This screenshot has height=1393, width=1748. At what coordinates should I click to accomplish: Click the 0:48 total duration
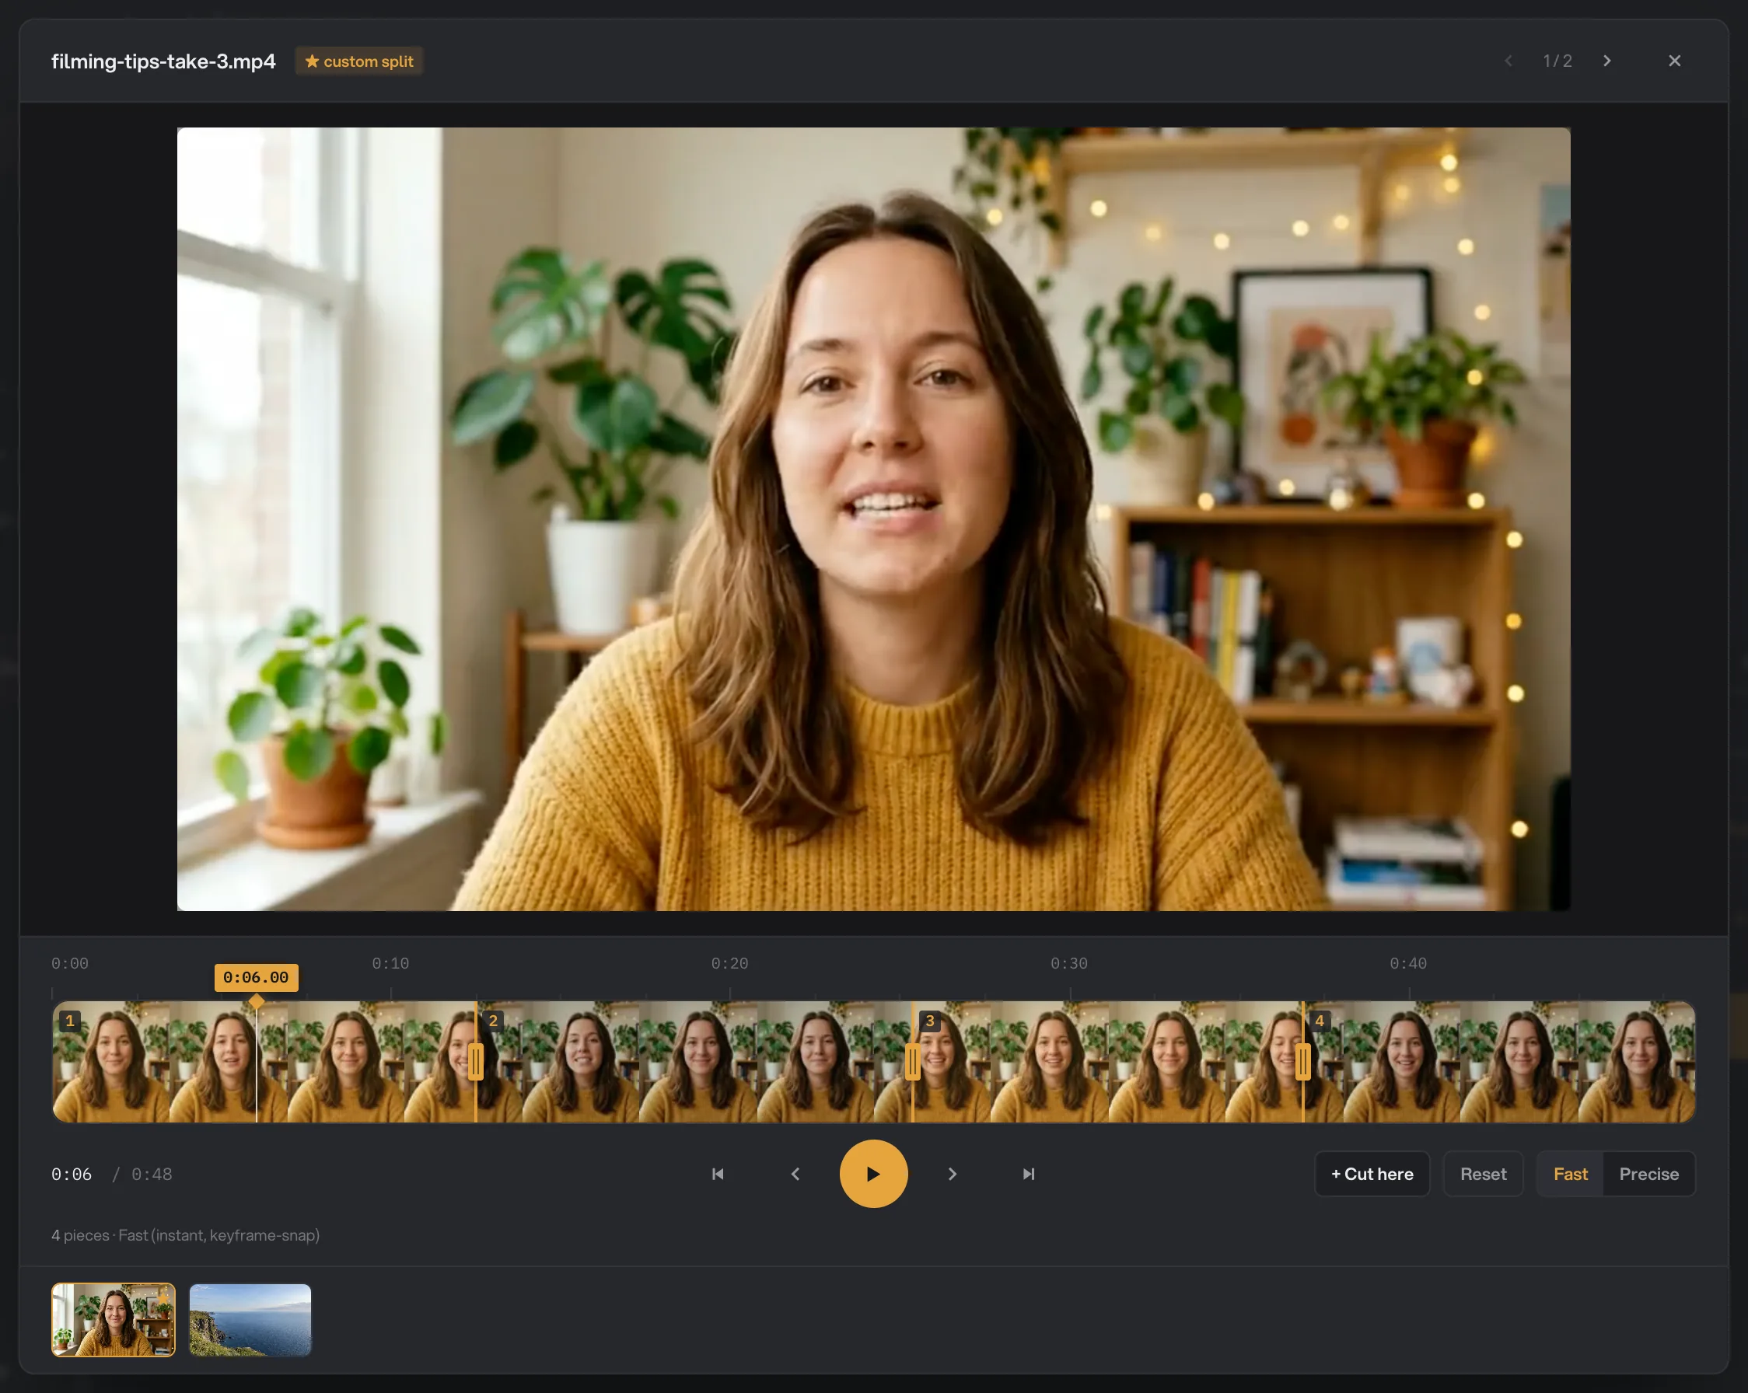tap(152, 1175)
